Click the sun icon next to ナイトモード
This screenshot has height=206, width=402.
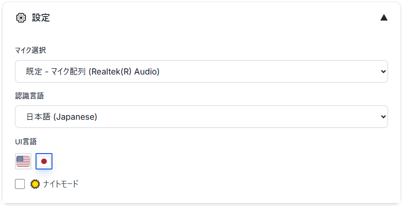pyautogui.click(x=35, y=184)
